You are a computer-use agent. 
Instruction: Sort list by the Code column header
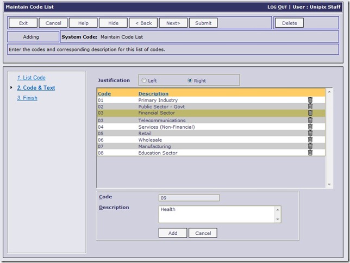coord(104,93)
